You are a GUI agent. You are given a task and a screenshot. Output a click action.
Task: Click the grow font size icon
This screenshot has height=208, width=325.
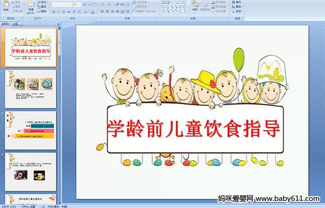pyautogui.click(x=85, y=4)
